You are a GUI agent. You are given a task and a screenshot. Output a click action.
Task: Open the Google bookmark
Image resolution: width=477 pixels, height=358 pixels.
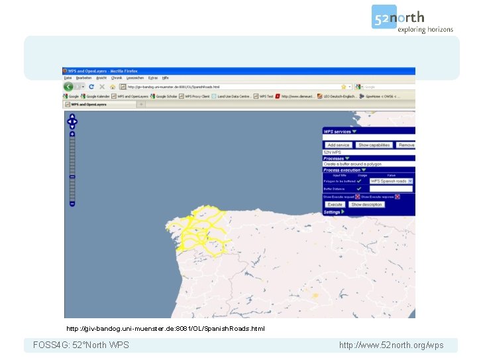[x=71, y=96]
